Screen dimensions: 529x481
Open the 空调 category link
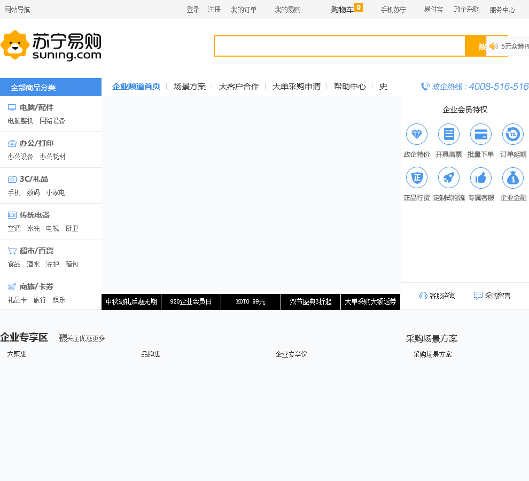(14, 228)
